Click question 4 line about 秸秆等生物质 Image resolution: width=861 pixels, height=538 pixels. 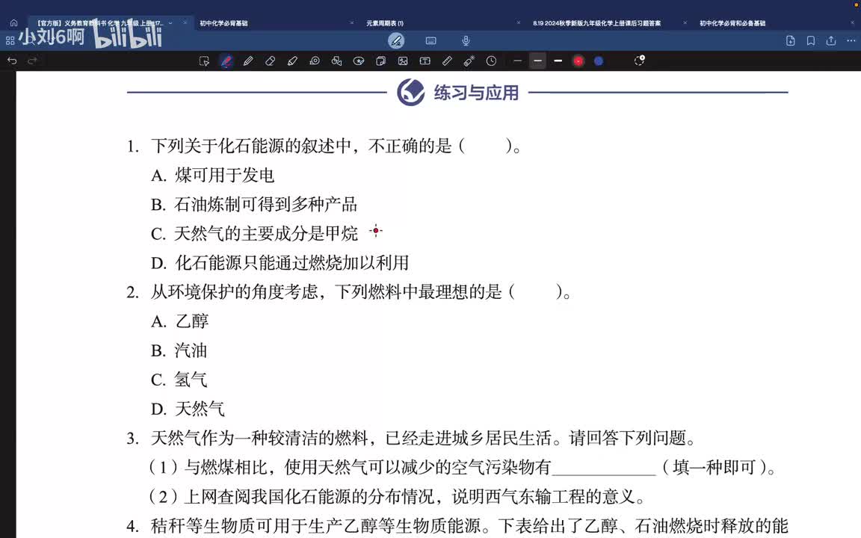point(457,526)
